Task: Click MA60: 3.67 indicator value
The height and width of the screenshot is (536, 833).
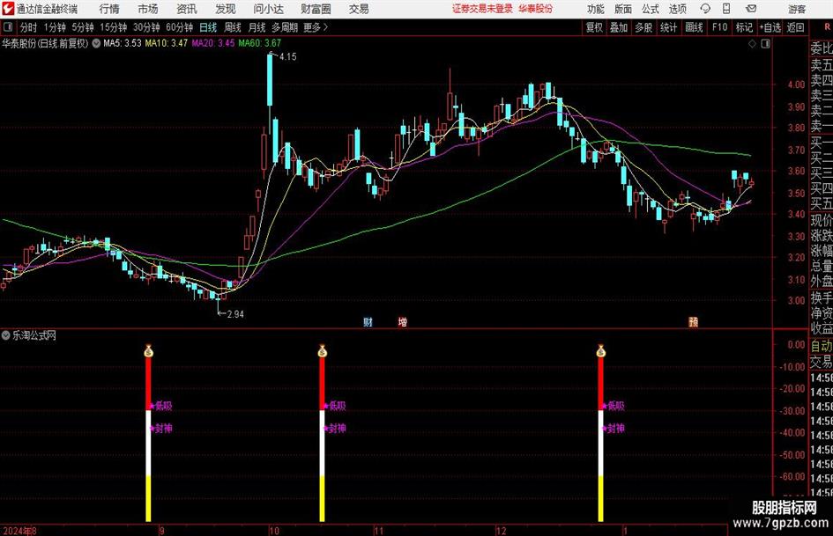Action: pos(260,43)
